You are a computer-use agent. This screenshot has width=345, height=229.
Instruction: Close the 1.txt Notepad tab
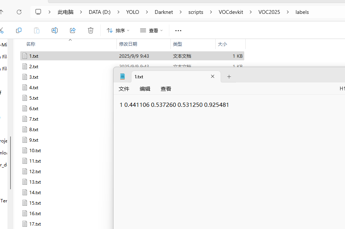pyautogui.click(x=212, y=76)
